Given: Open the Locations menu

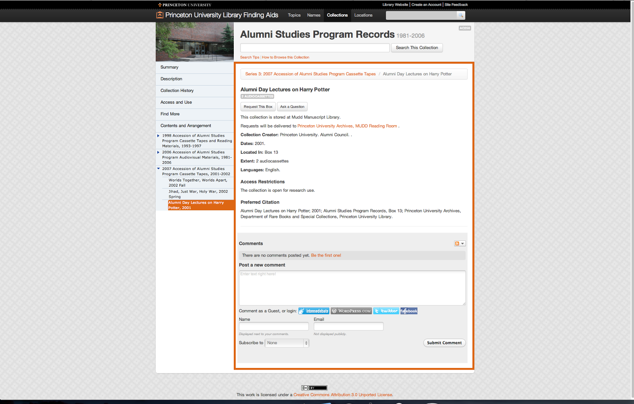Looking at the screenshot, I should (x=363, y=15).
